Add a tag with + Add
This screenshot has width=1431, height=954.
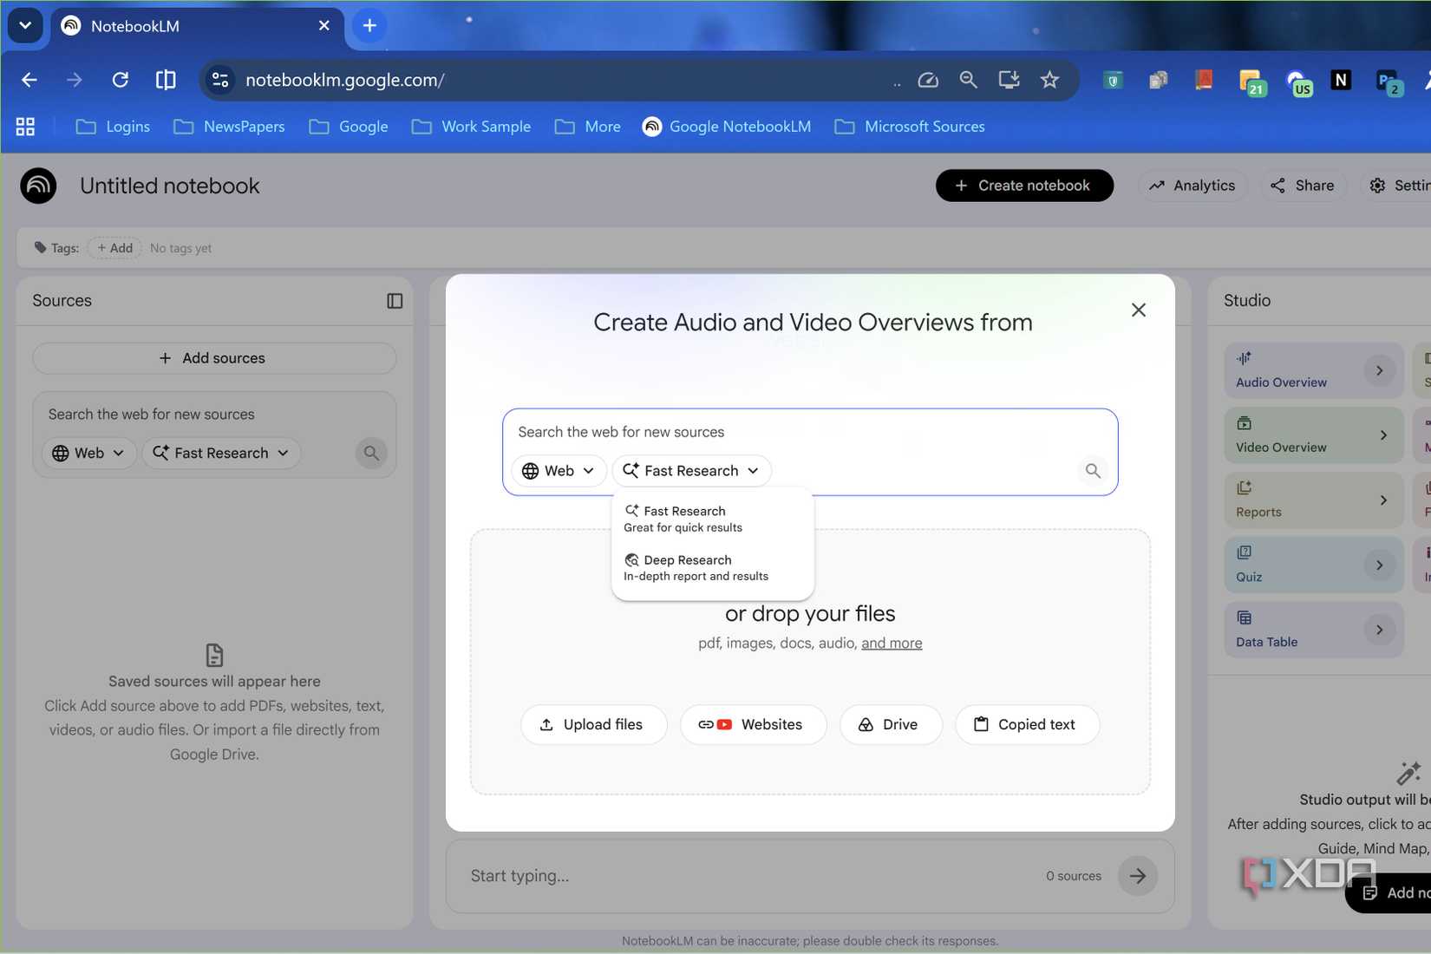pos(114,248)
